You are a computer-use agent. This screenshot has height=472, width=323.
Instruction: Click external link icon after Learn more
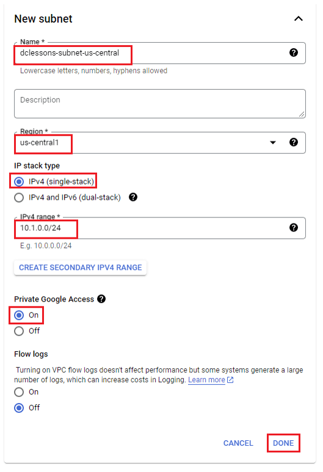230,380
